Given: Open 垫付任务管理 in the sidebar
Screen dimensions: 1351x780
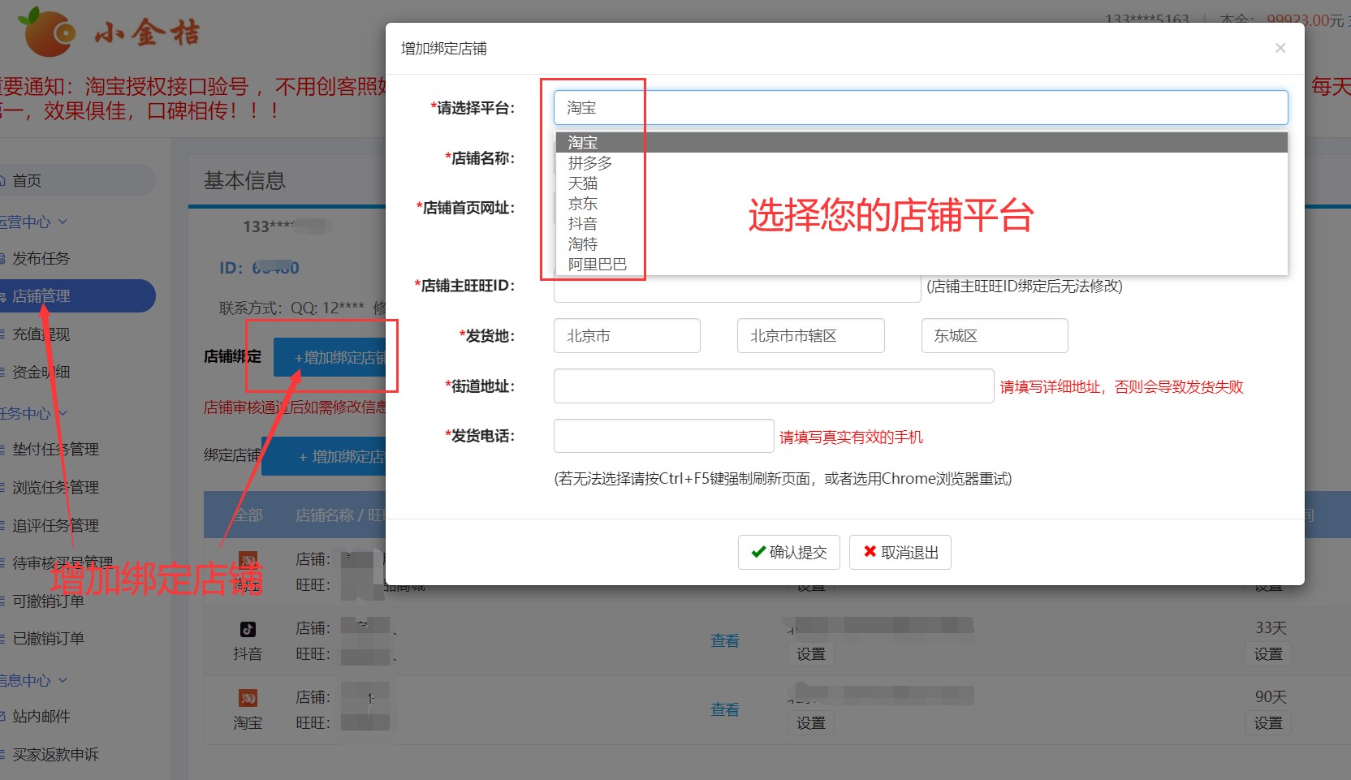Looking at the screenshot, I should 55,449.
